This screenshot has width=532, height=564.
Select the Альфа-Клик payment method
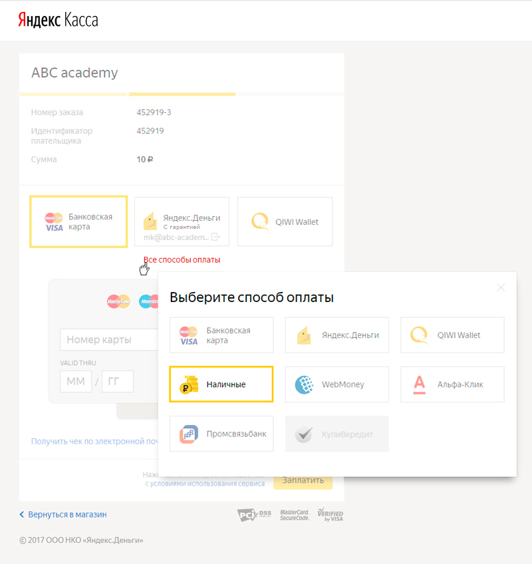tap(452, 384)
